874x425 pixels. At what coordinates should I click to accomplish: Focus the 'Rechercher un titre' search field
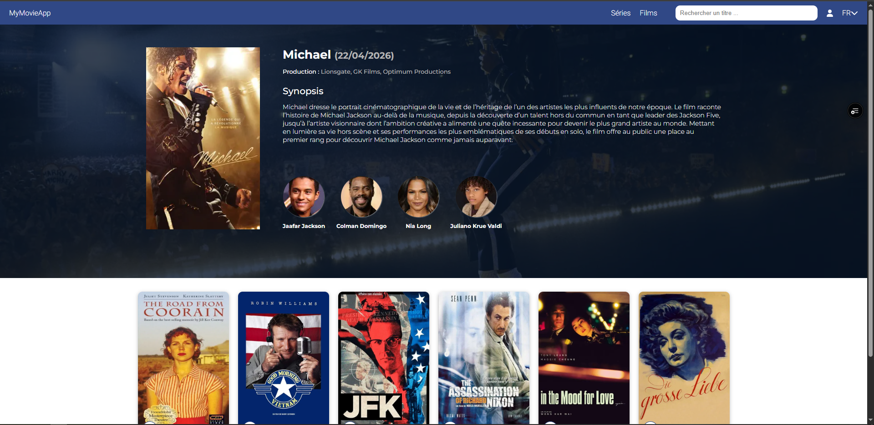click(746, 13)
